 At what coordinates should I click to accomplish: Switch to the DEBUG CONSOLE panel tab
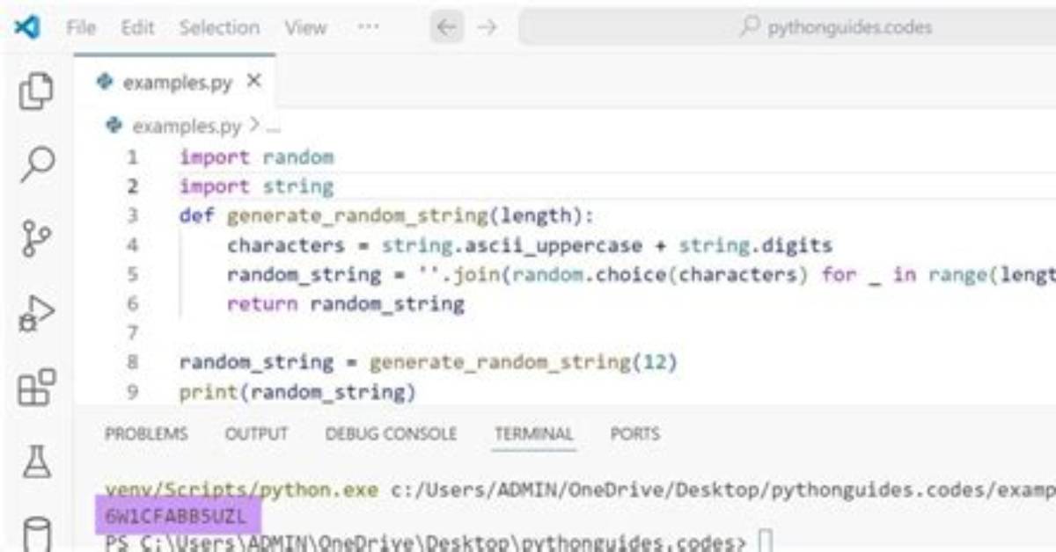(x=391, y=434)
